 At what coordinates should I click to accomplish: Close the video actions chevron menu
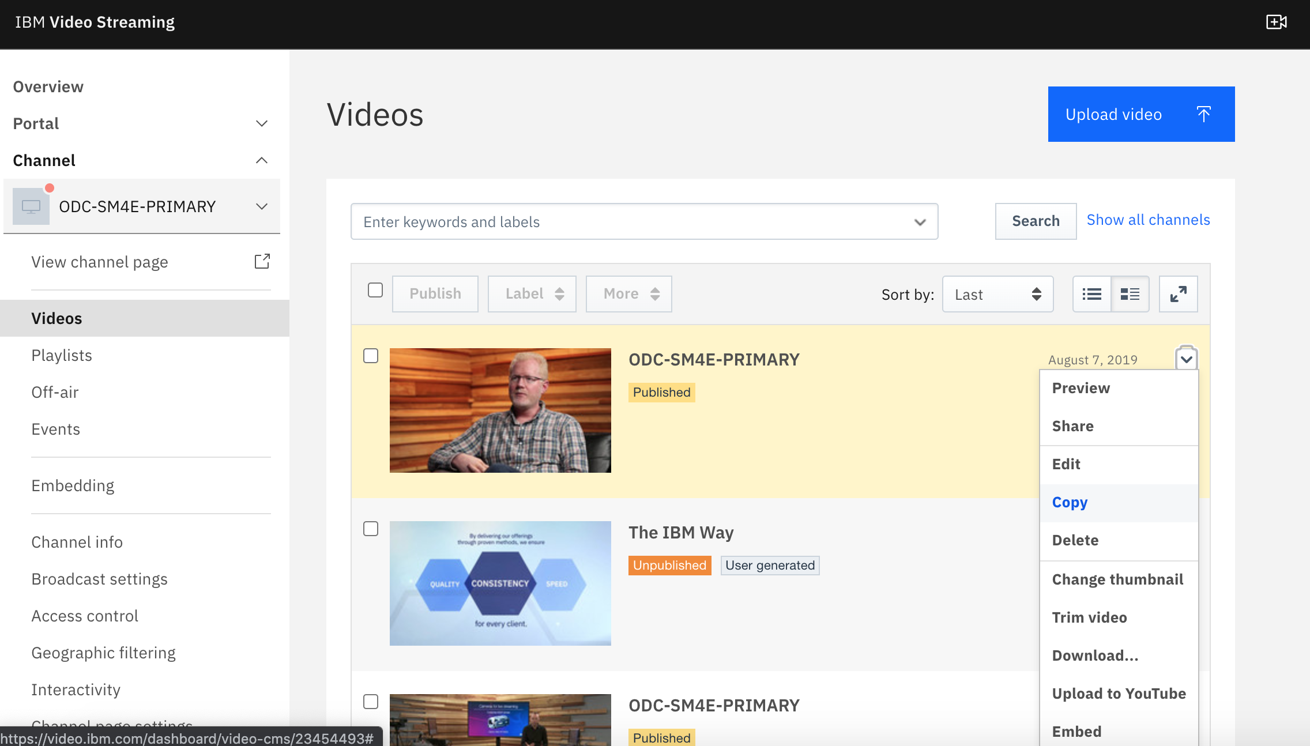pyautogui.click(x=1187, y=359)
